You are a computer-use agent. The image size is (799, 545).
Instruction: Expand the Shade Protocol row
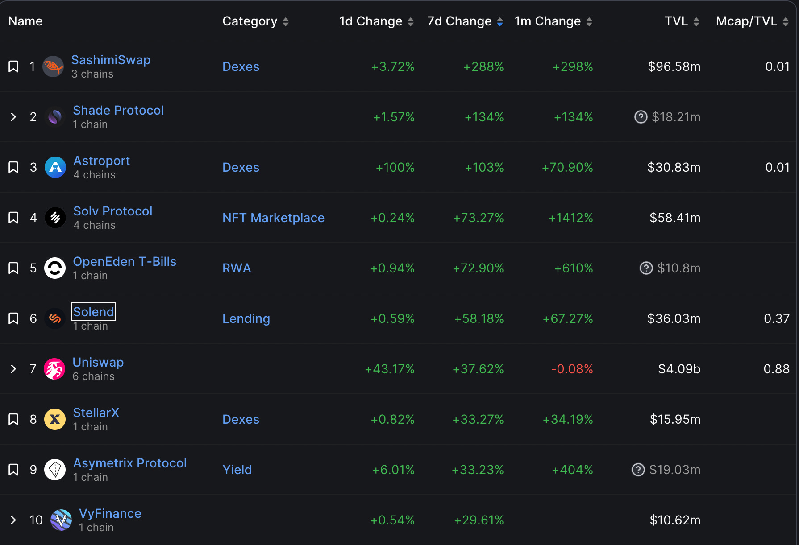click(13, 117)
